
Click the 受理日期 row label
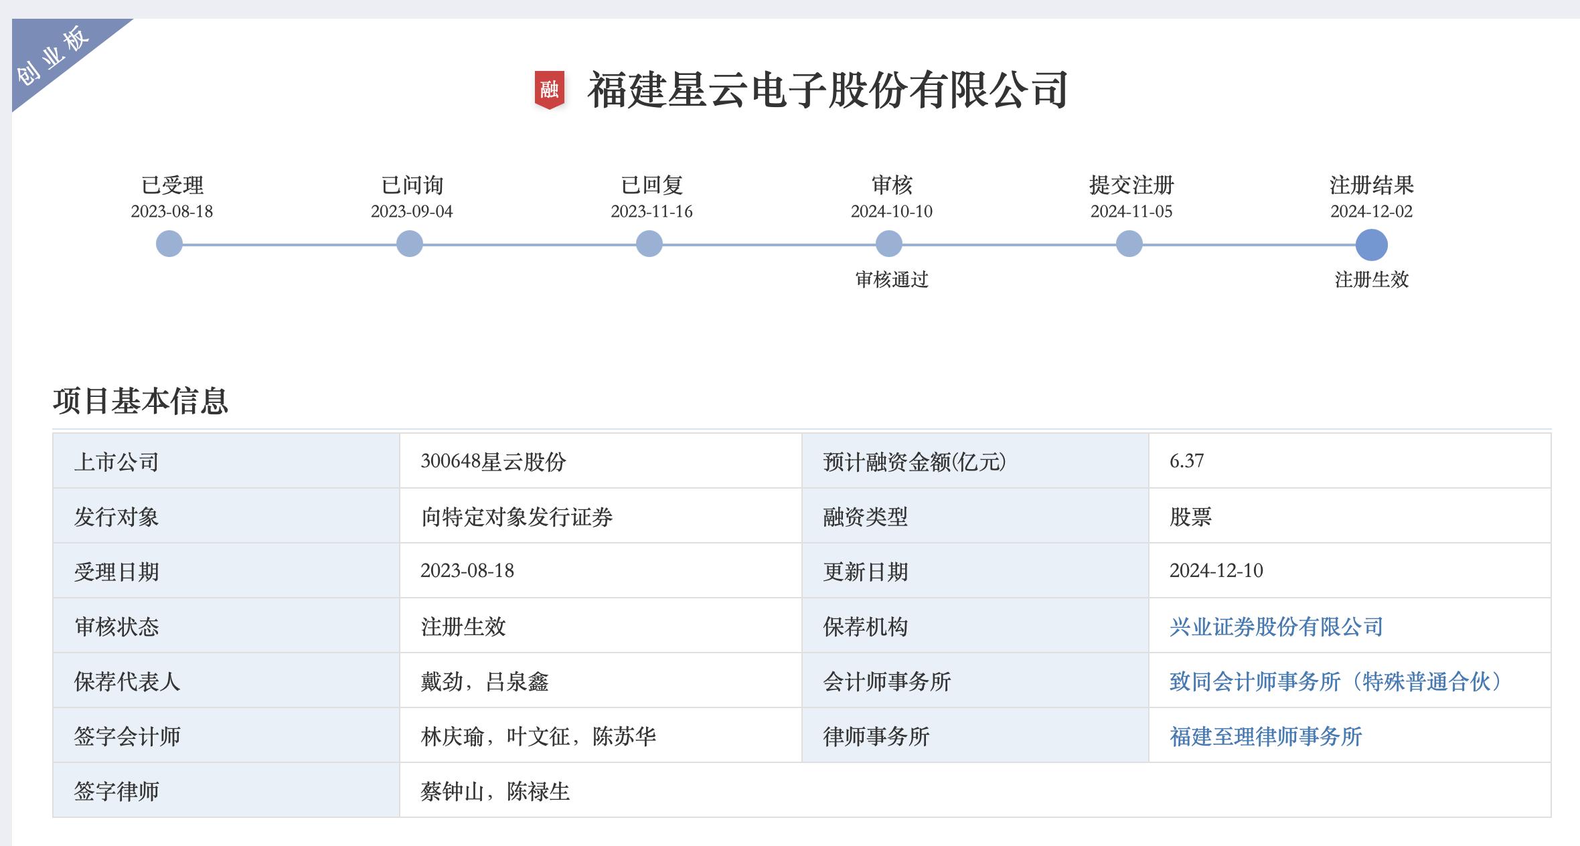point(116,572)
